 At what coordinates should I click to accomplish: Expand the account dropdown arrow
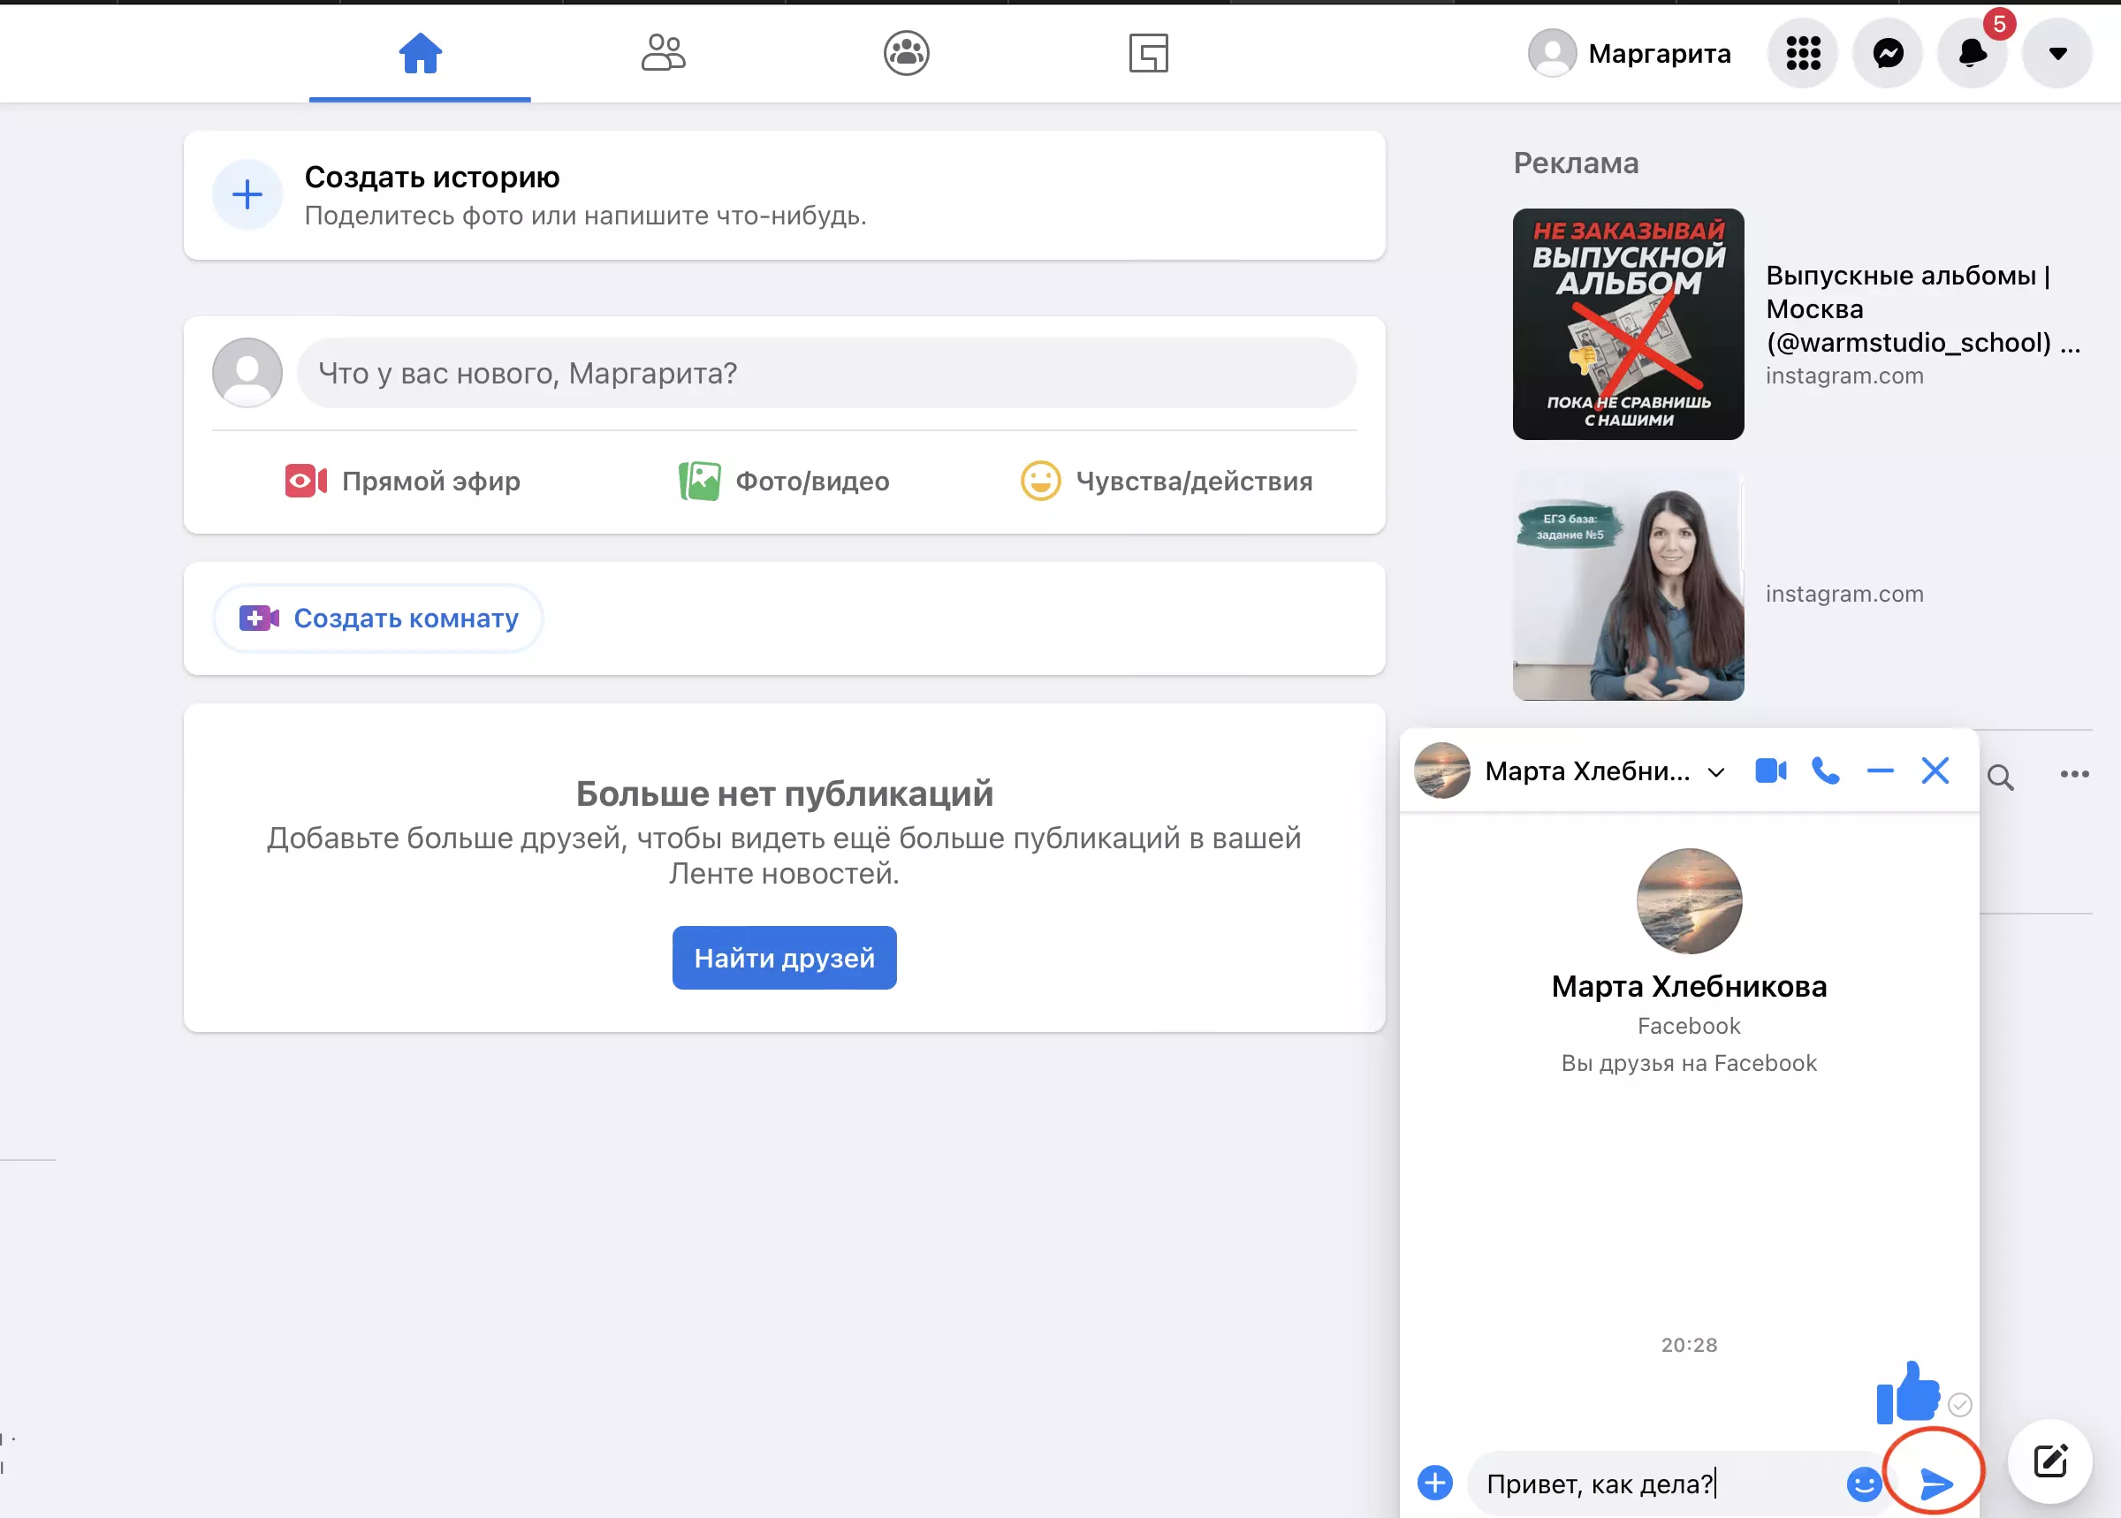tap(2057, 53)
